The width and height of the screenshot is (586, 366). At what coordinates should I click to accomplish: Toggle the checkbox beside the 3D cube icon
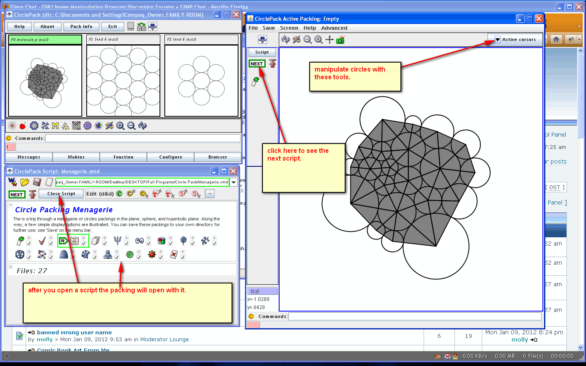29,257
